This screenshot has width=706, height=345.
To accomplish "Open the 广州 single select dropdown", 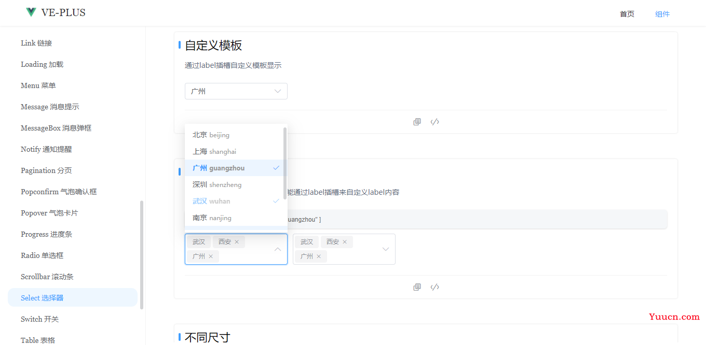I will coord(236,91).
